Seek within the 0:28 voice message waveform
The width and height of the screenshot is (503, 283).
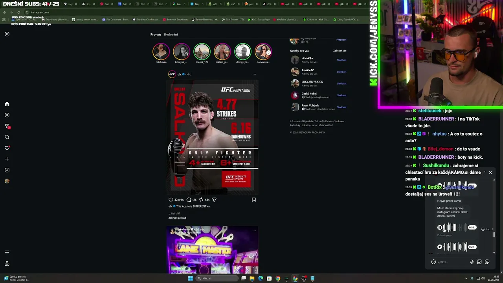tap(455, 247)
